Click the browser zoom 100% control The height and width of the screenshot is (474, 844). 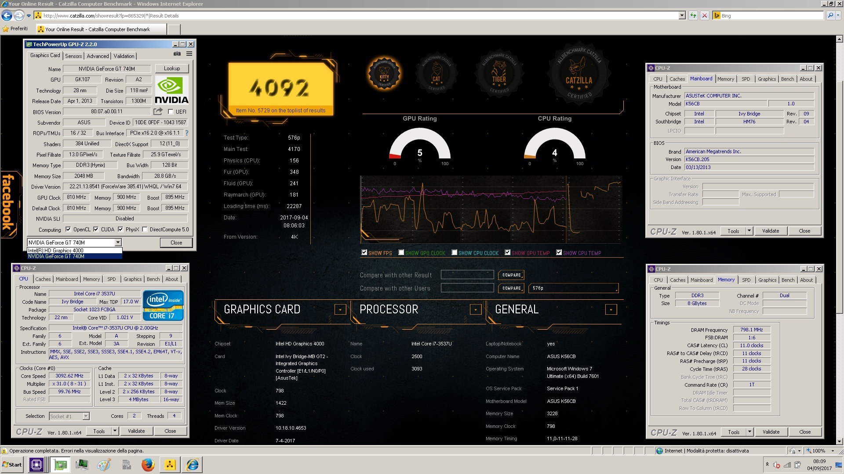(820, 451)
